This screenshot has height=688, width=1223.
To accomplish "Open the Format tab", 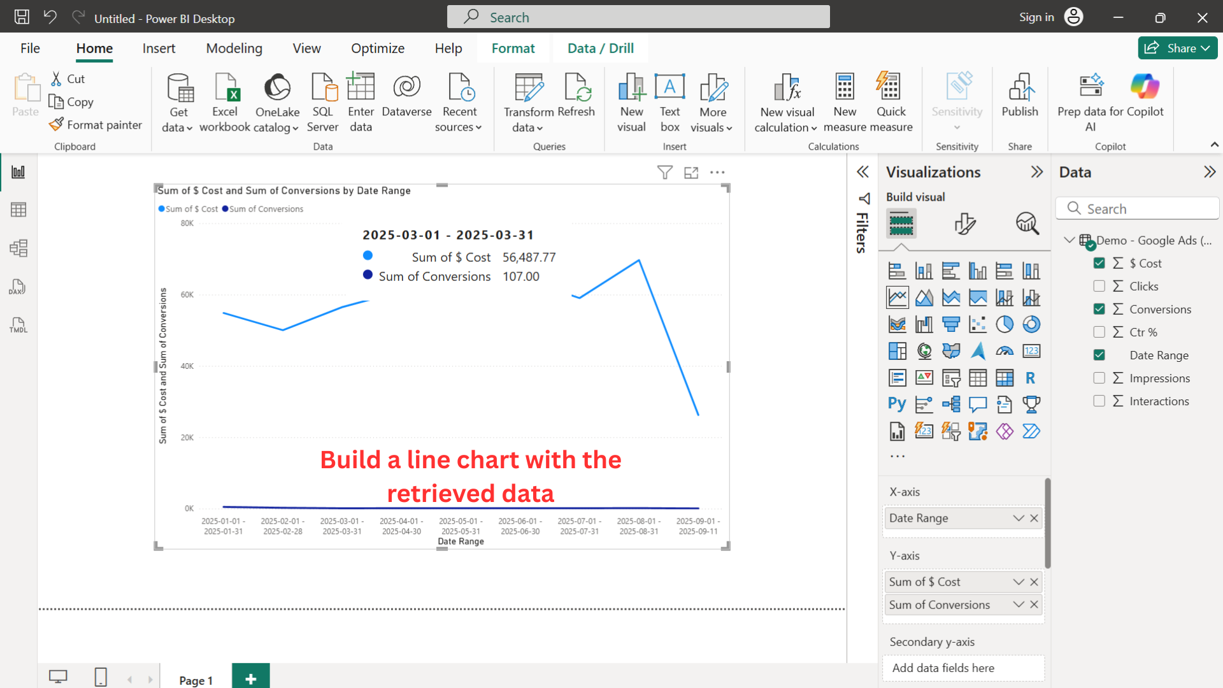I will [513, 48].
